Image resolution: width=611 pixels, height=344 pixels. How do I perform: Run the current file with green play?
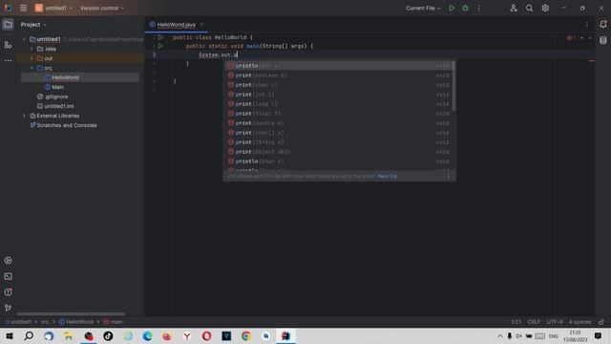[452, 8]
